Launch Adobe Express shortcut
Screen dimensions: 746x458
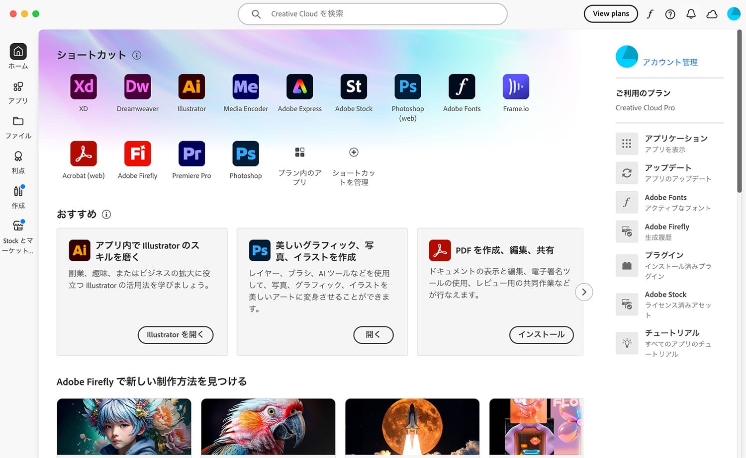(x=299, y=87)
